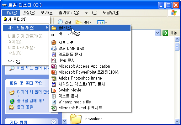Click the vertical scrollbar down arrow
Viewport: 181px width, 125px height.
(177, 121)
